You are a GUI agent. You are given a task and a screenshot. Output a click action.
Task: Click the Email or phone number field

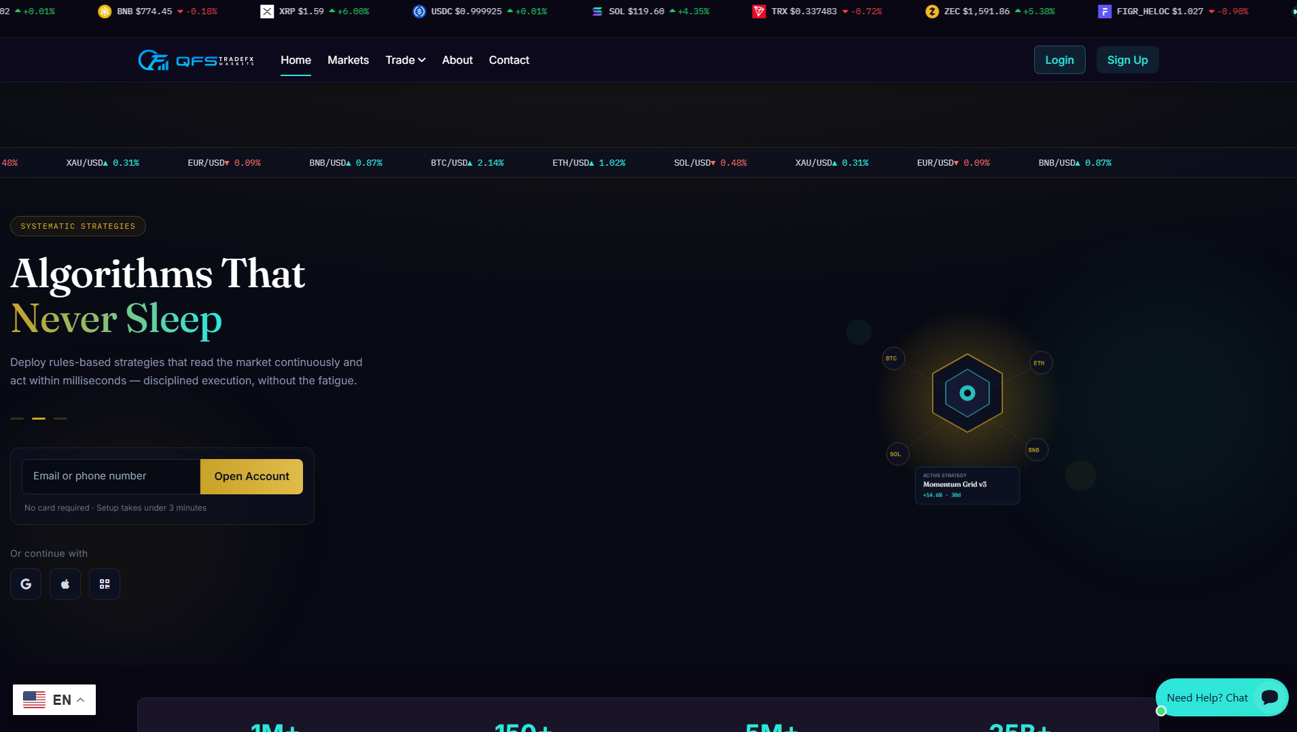[x=111, y=477]
